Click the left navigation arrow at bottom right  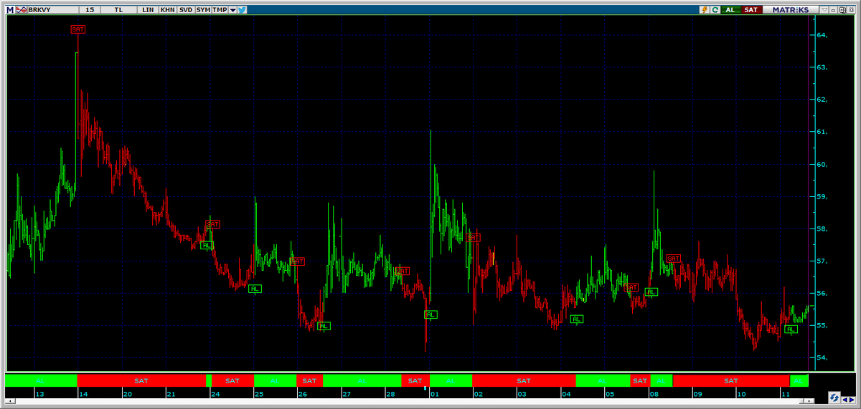[x=844, y=400]
